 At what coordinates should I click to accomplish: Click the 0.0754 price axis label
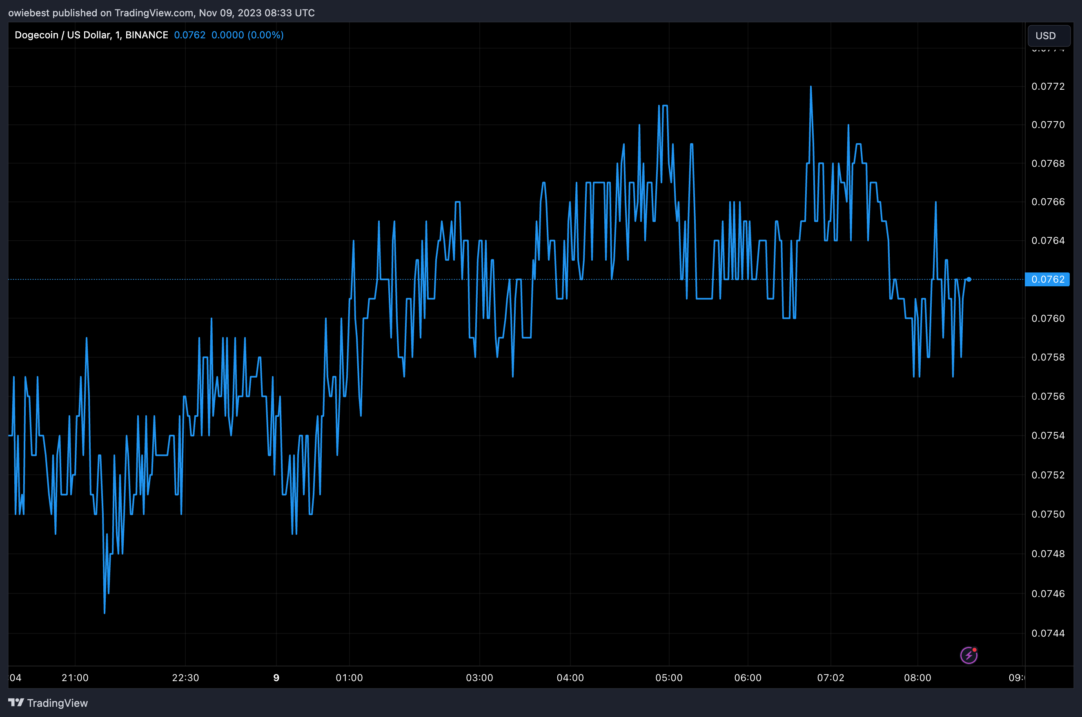tap(1048, 435)
